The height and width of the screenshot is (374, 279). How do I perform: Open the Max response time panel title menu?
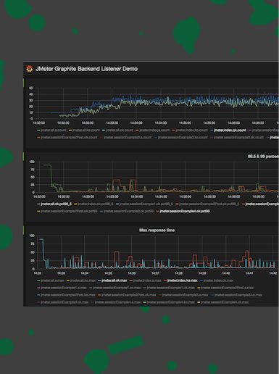[157, 230]
